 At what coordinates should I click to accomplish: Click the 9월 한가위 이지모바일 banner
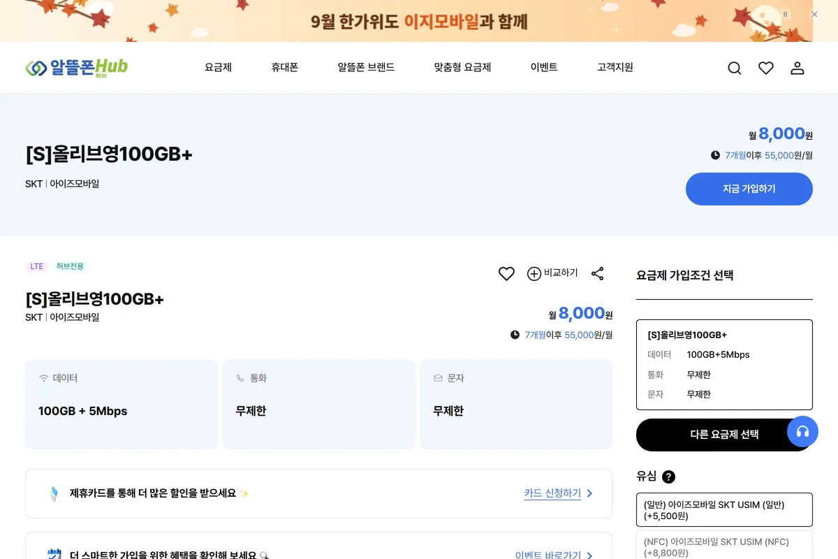[418, 21]
